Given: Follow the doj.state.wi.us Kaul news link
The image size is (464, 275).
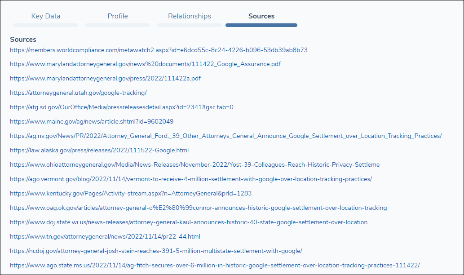Looking at the screenshot, I should coord(189,222).
